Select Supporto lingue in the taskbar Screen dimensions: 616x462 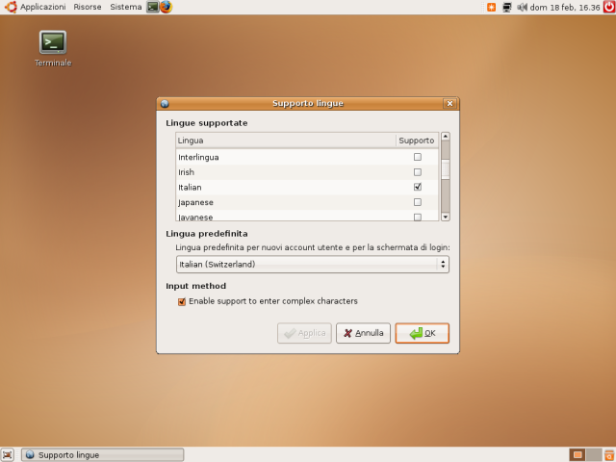click(x=101, y=454)
